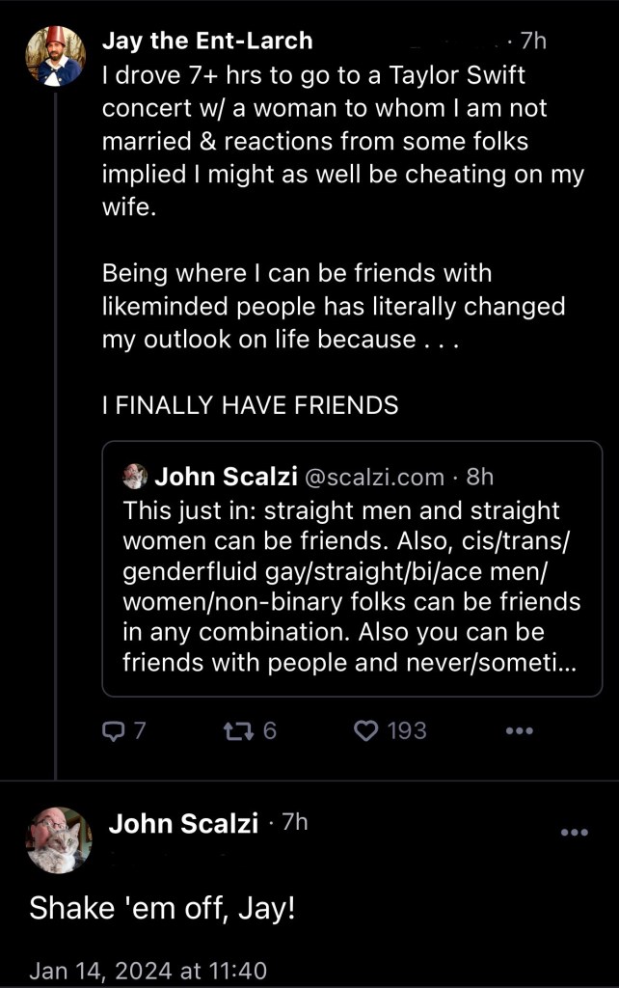Click the "Jay the Ent-Larch" display name
This screenshot has width=619, height=988.
pyautogui.click(x=207, y=41)
